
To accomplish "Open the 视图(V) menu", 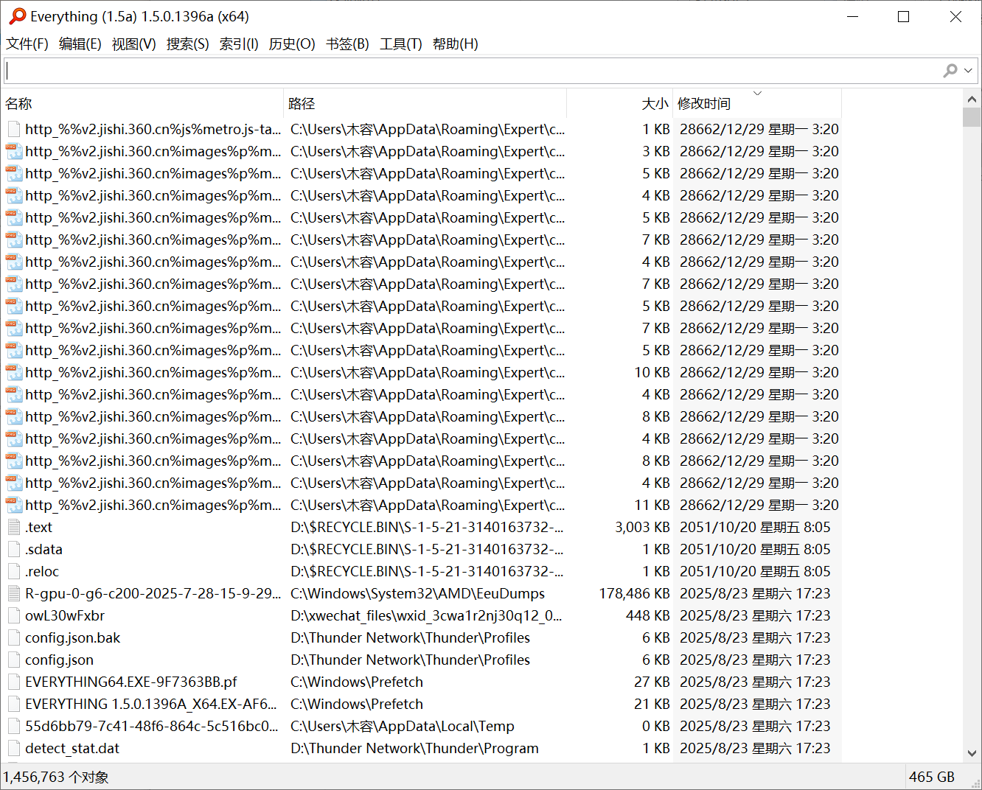I will coord(134,44).
